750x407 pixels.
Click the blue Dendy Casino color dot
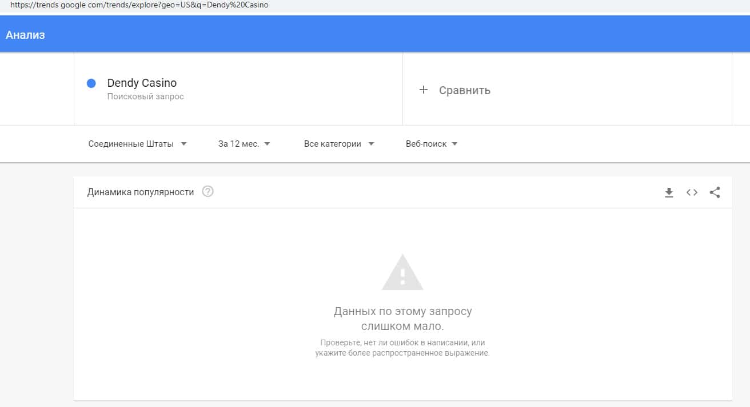(x=91, y=83)
